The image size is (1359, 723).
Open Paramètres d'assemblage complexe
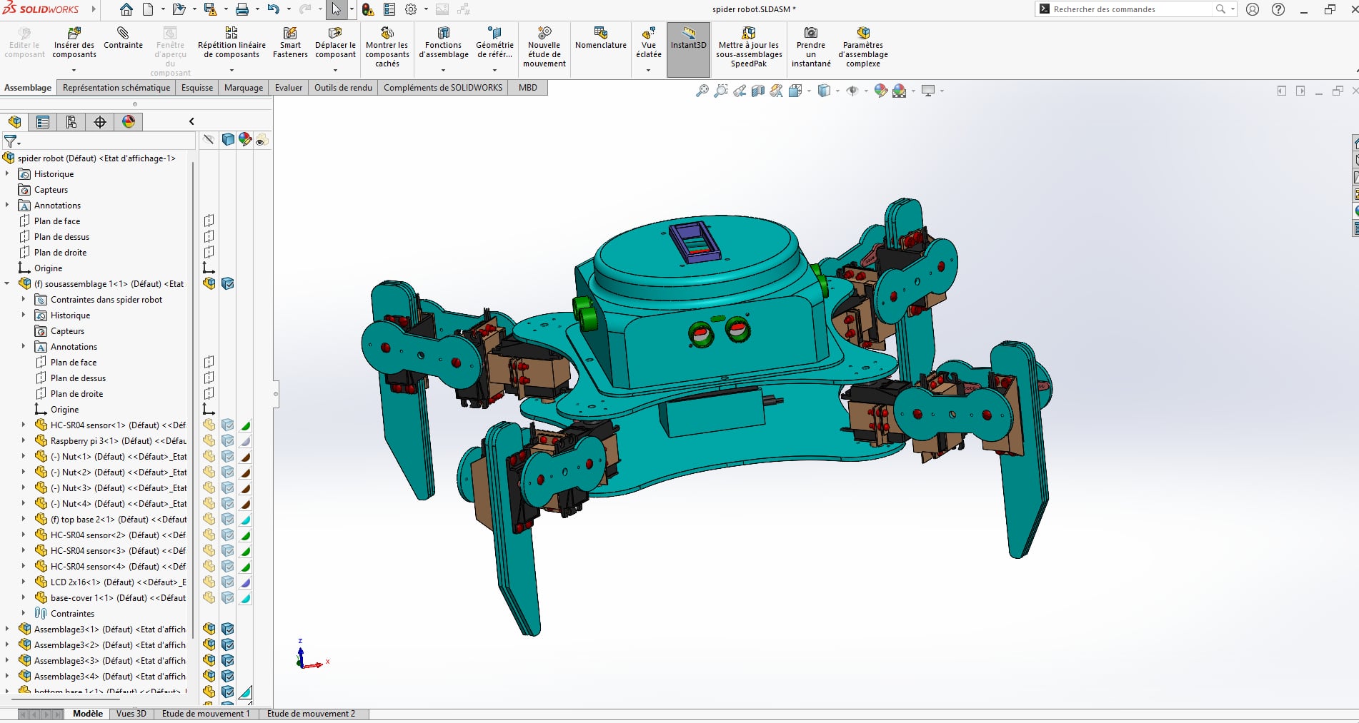(x=863, y=47)
